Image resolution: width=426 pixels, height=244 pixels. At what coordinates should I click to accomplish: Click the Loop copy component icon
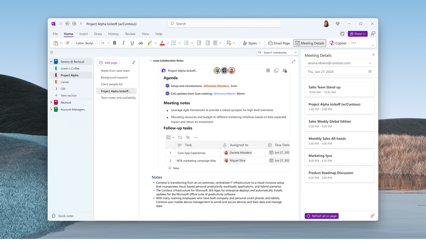(x=276, y=71)
